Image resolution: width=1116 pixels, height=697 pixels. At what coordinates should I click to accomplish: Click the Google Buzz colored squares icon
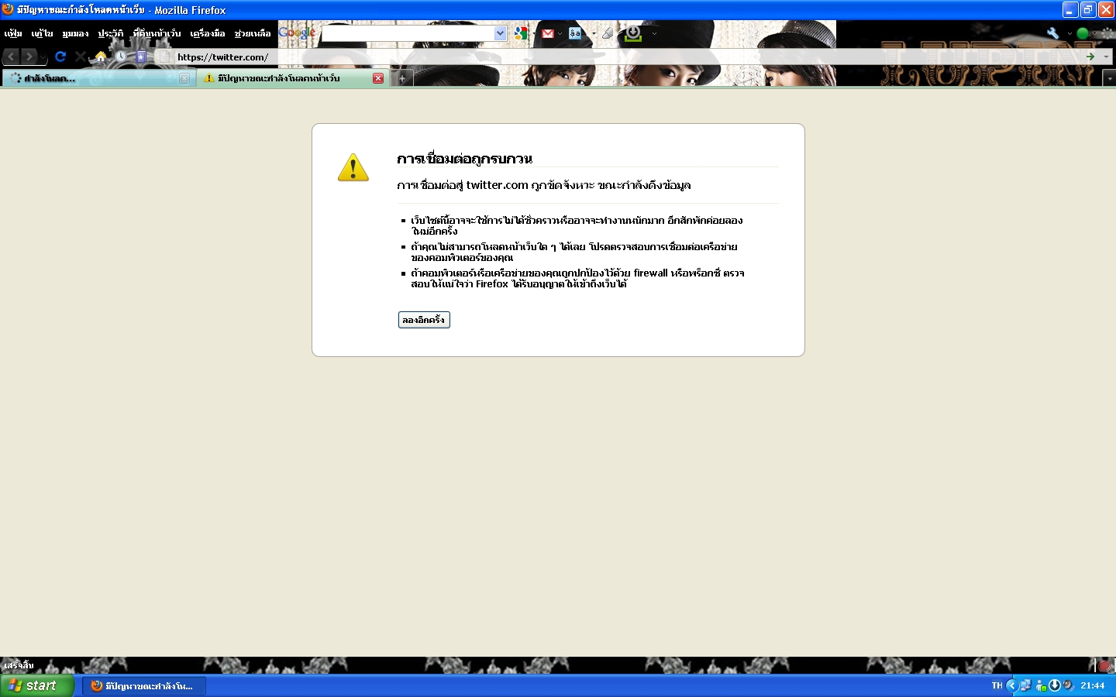pos(521,33)
